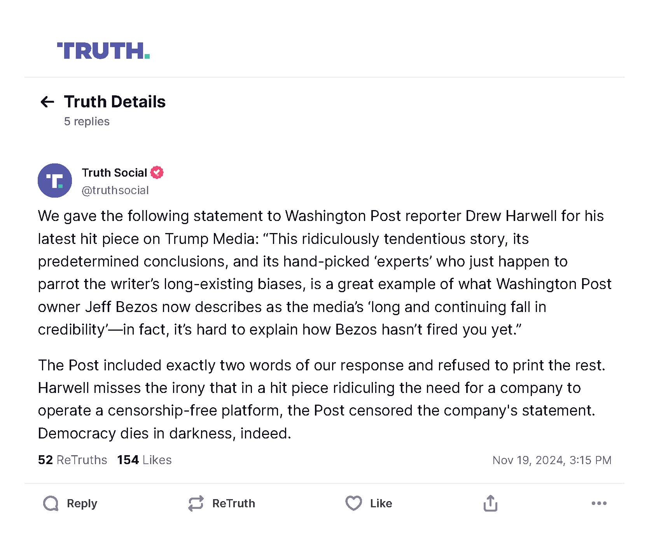
Task: Click the Reply button label
Action: tap(82, 503)
